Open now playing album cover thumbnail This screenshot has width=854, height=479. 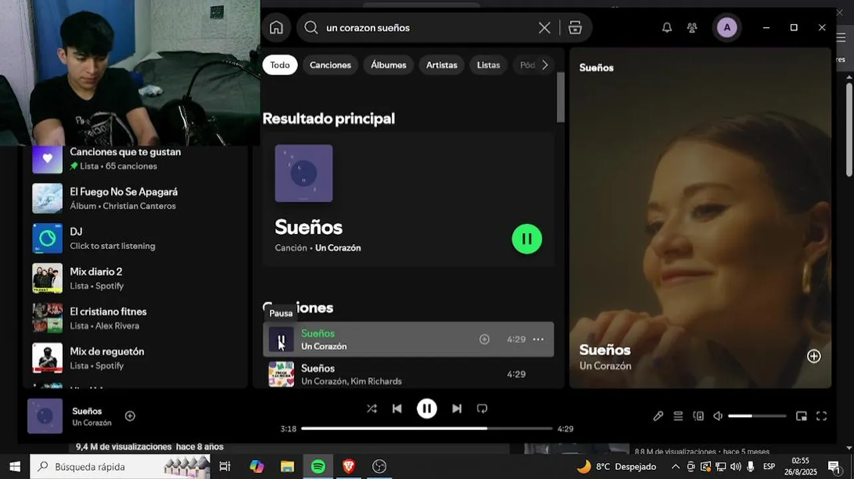coord(45,416)
